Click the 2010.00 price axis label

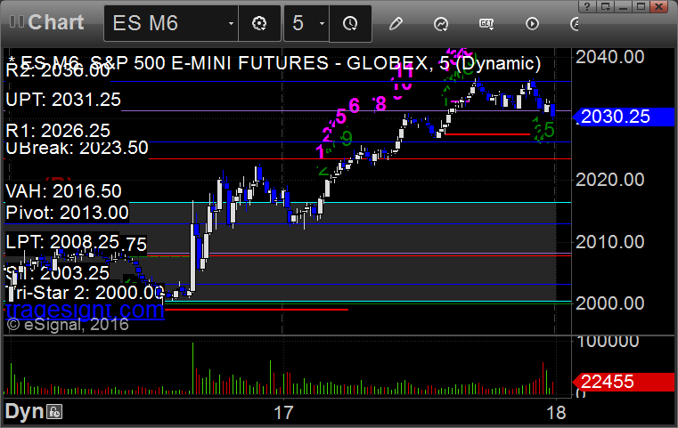pyautogui.click(x=610, y=242)
